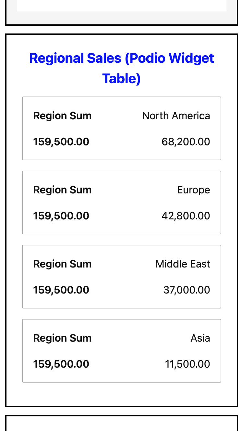
Task: Select the Middle East region label
Action: (x=183, y=264)
